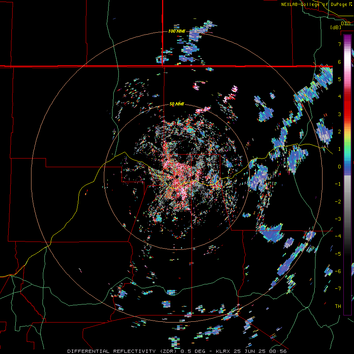Click the "3" value on the dB scale
The image size is (354, 354).
click(339, 114)
